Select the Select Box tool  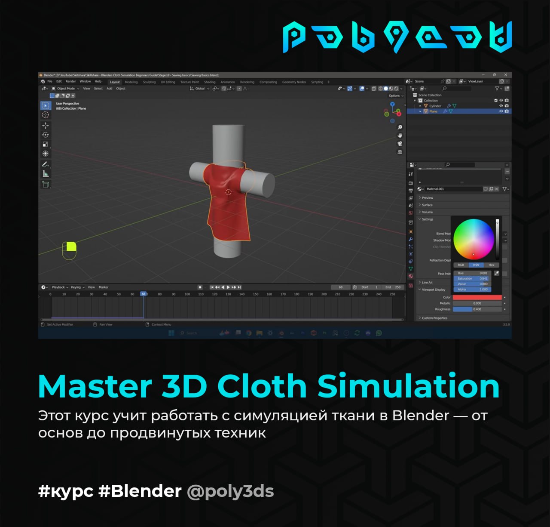45,105
